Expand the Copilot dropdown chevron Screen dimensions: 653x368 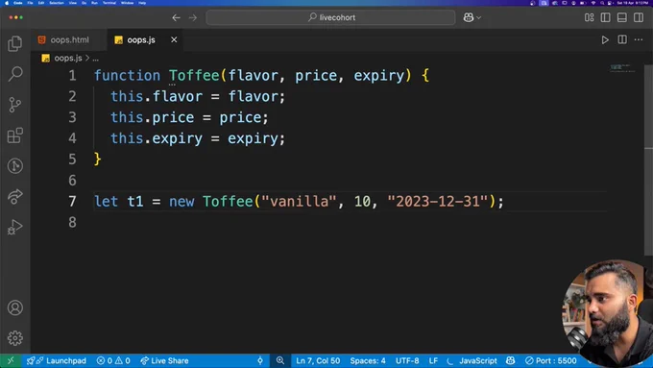click(479, 17)
